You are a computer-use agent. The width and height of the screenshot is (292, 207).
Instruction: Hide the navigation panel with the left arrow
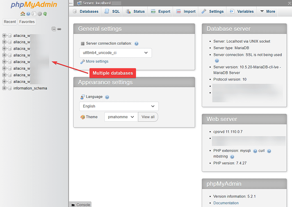point(71,3)
